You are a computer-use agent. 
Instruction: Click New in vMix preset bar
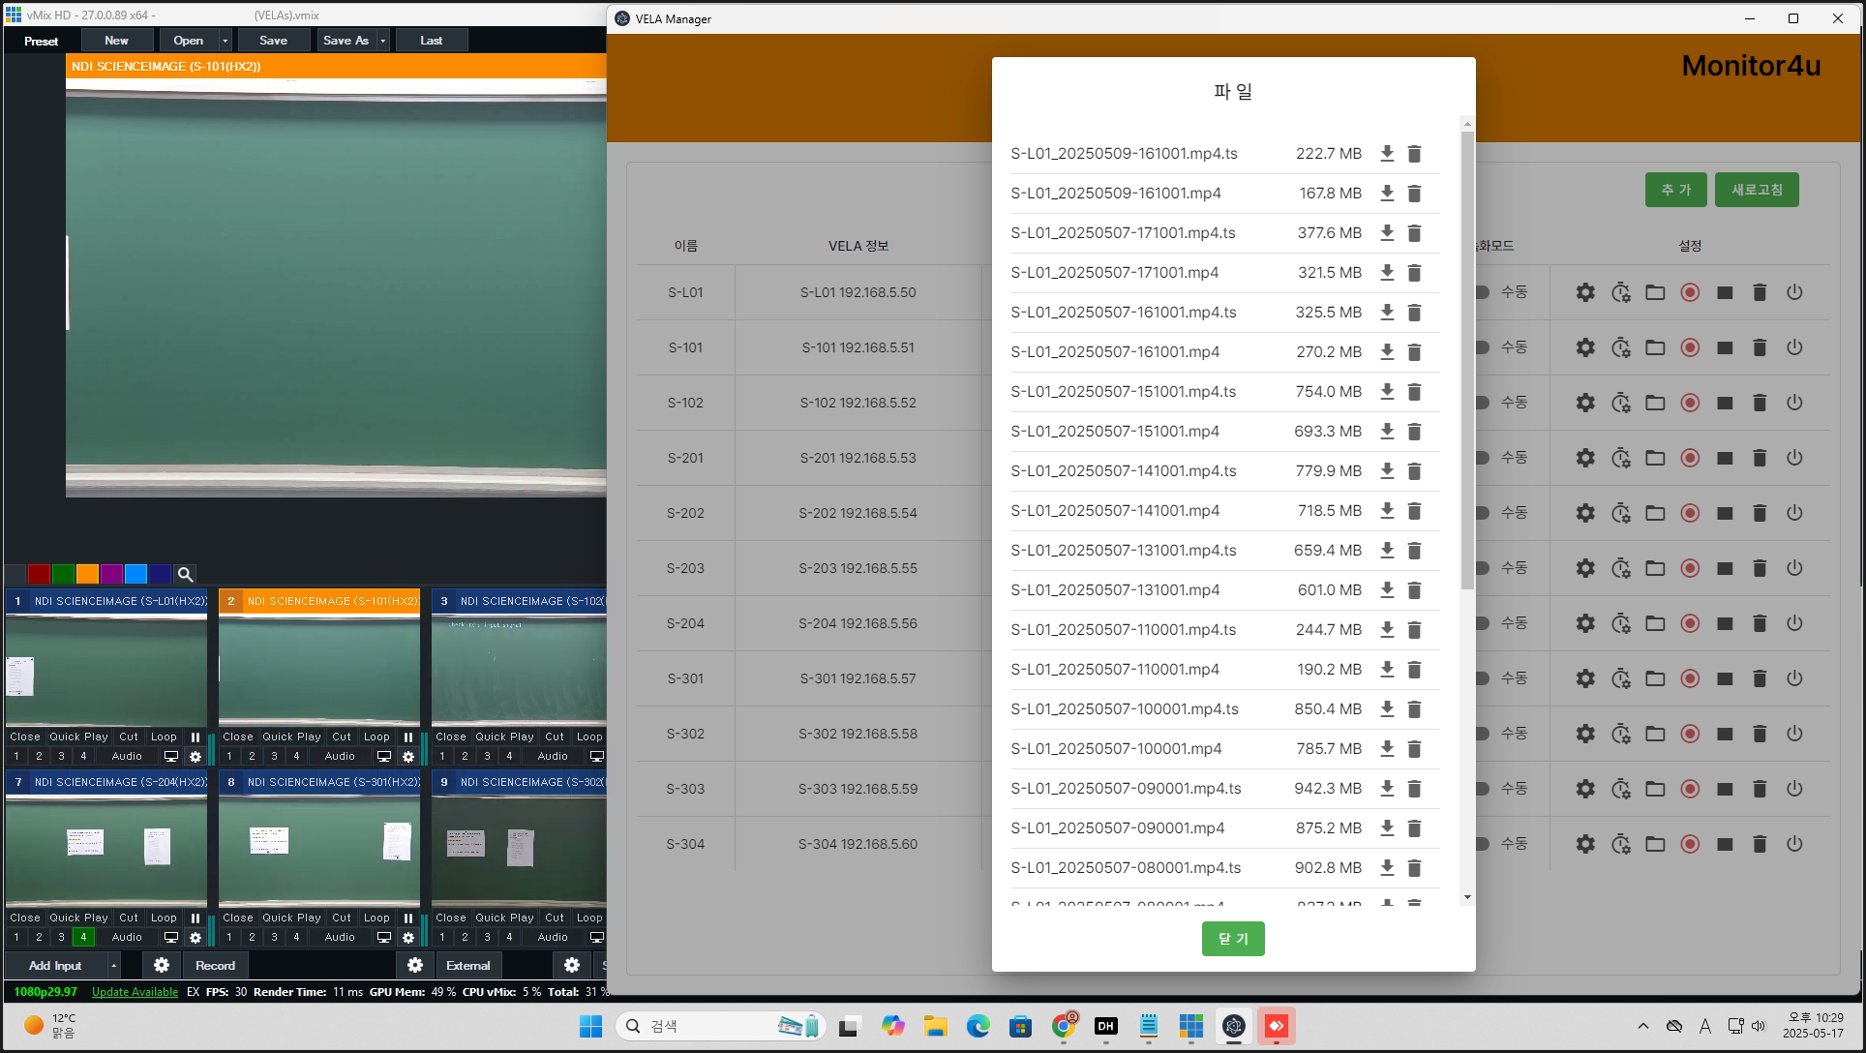[116, 41]
